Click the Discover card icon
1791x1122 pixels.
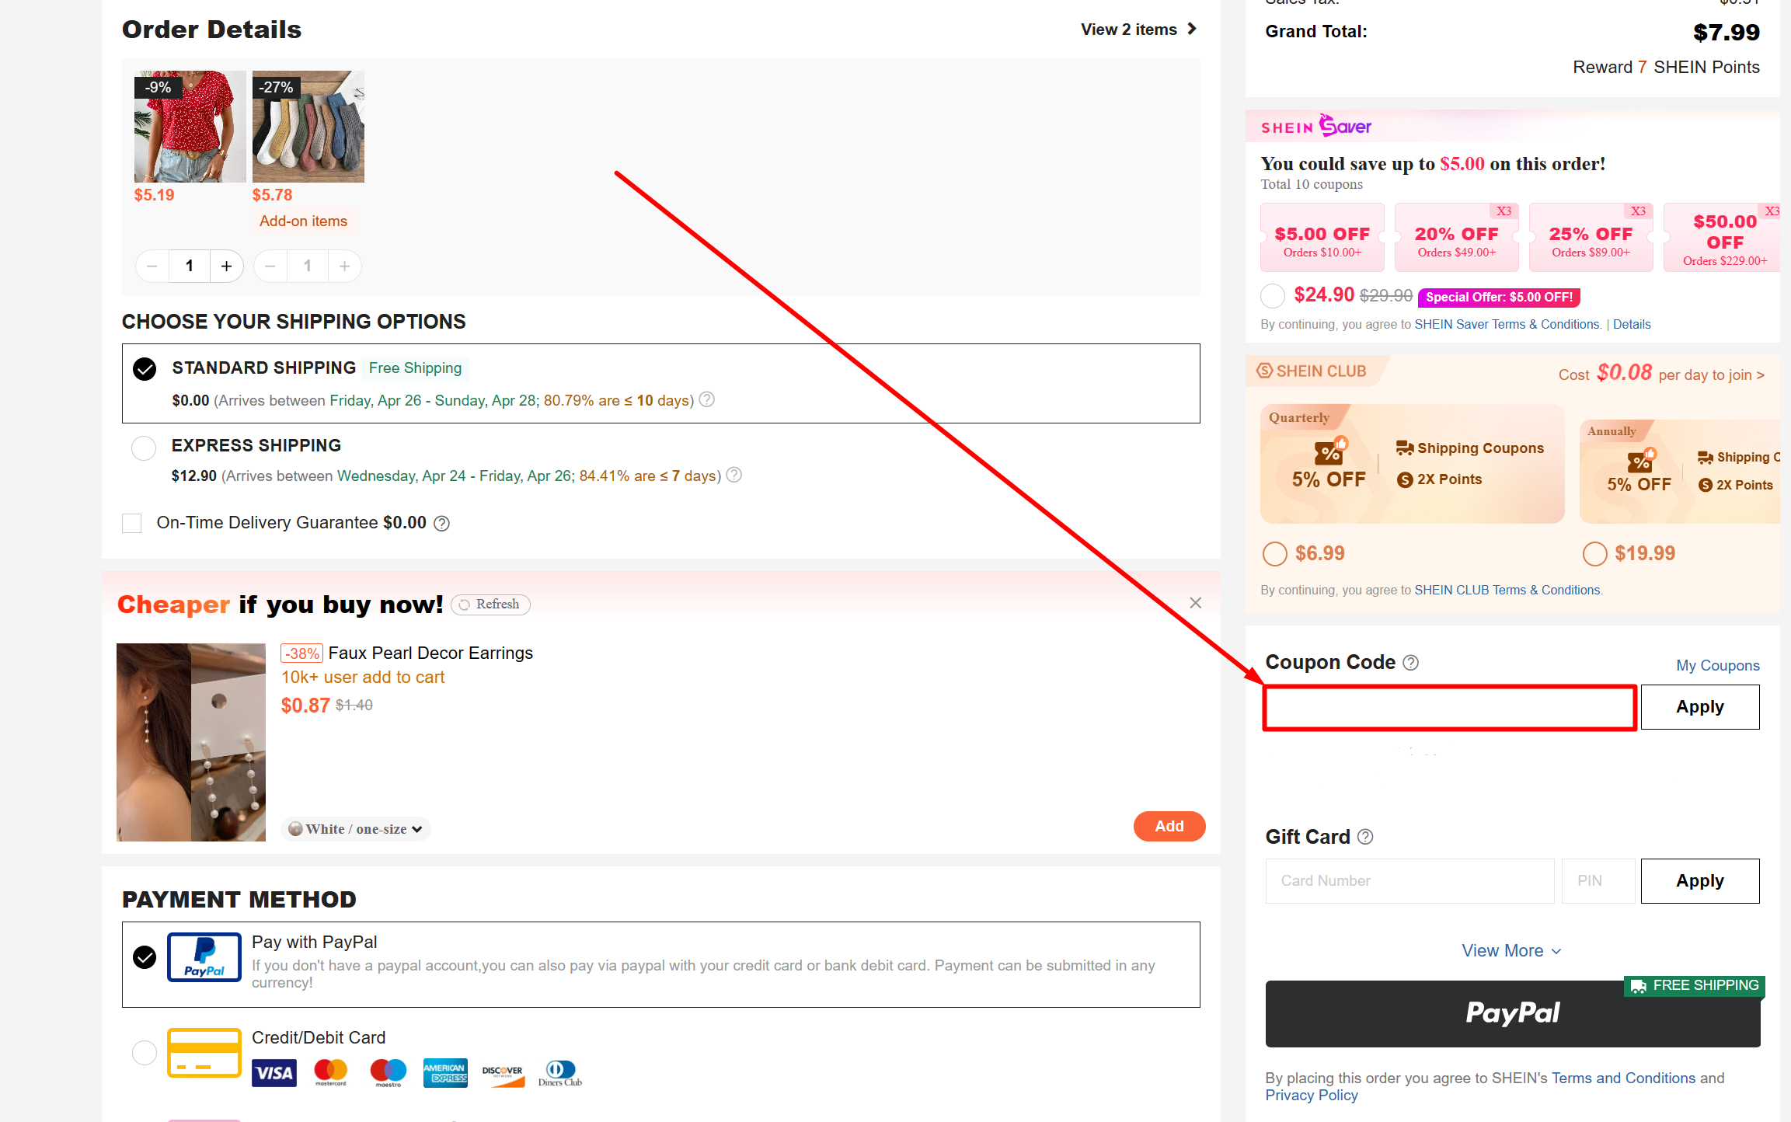point(503,1073)
